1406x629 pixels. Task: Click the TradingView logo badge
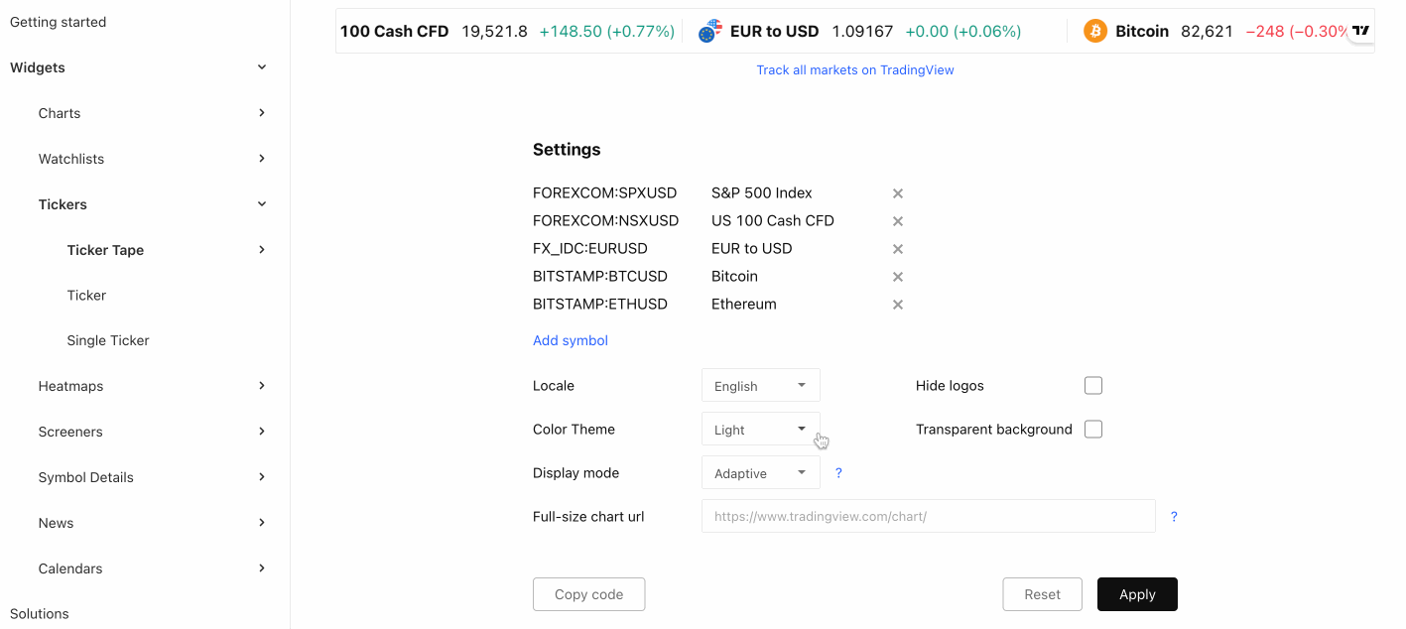(1361, 31)
